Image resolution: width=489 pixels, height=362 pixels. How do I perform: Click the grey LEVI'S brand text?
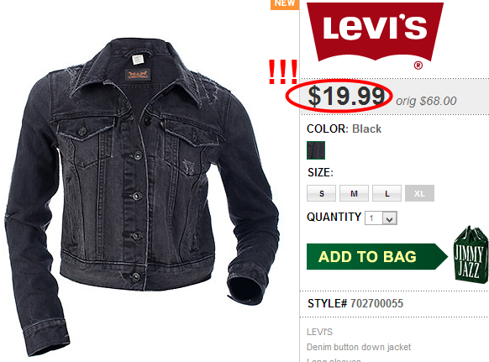tap(319, 332)
